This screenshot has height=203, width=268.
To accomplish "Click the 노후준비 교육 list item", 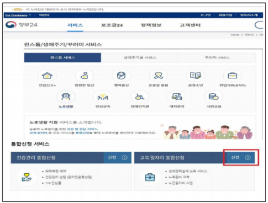I will tap(178, 177).
